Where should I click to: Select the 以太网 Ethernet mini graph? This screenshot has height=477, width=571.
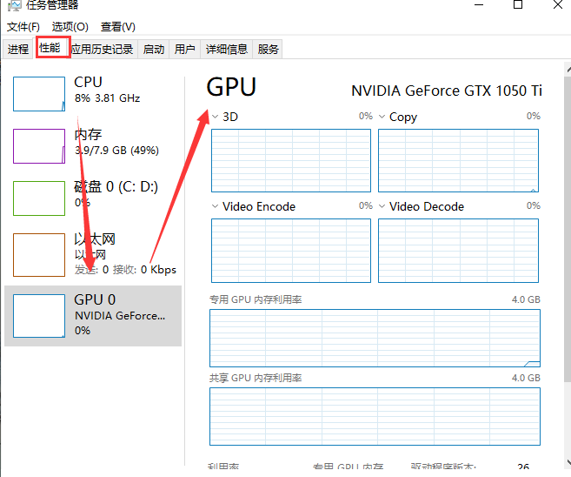click(x=39, y=254)
